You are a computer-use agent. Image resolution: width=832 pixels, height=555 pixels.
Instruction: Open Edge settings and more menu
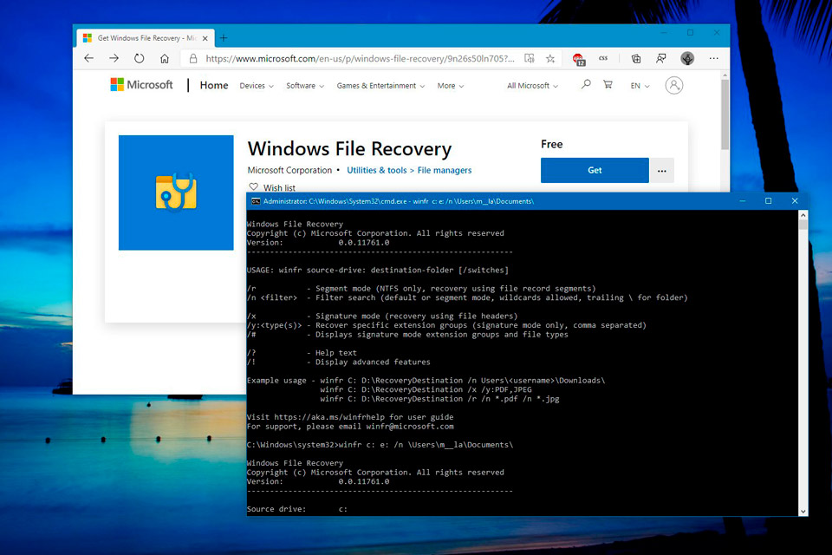[713, 58]
